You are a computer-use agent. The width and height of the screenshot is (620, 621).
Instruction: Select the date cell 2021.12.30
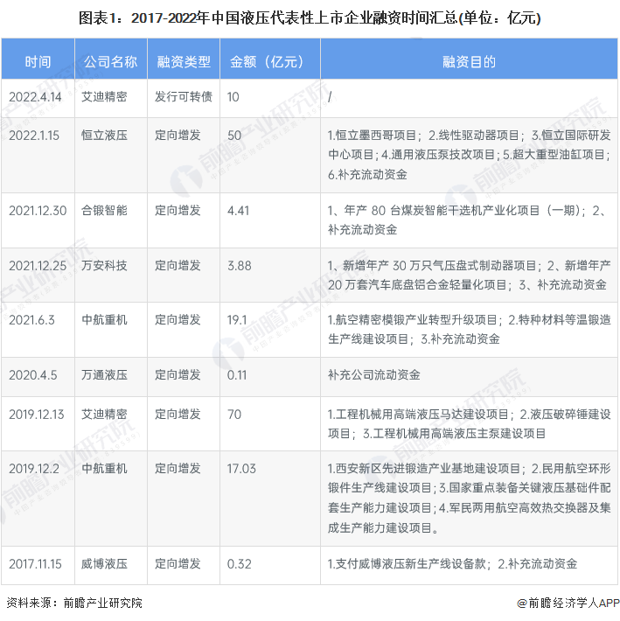[38, 210]
